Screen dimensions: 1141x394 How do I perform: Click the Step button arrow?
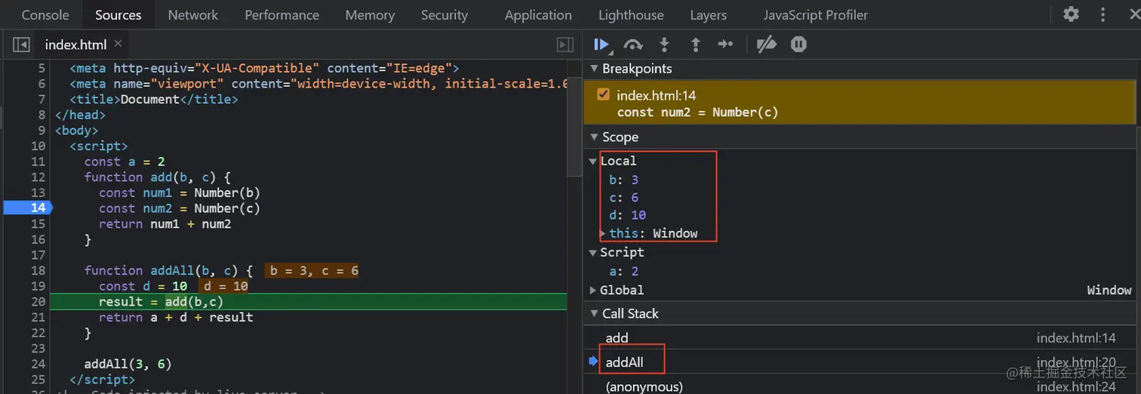[x=725, y=45]
